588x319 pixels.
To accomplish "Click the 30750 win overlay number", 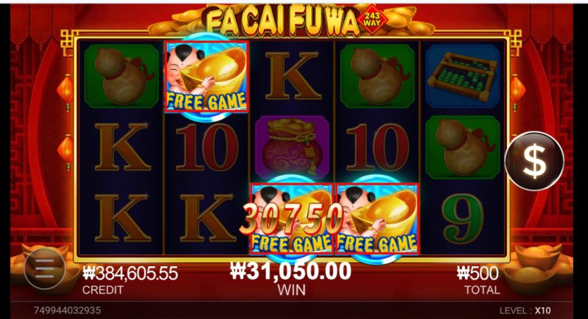I will pyautogui.click(x=291, y=218).
